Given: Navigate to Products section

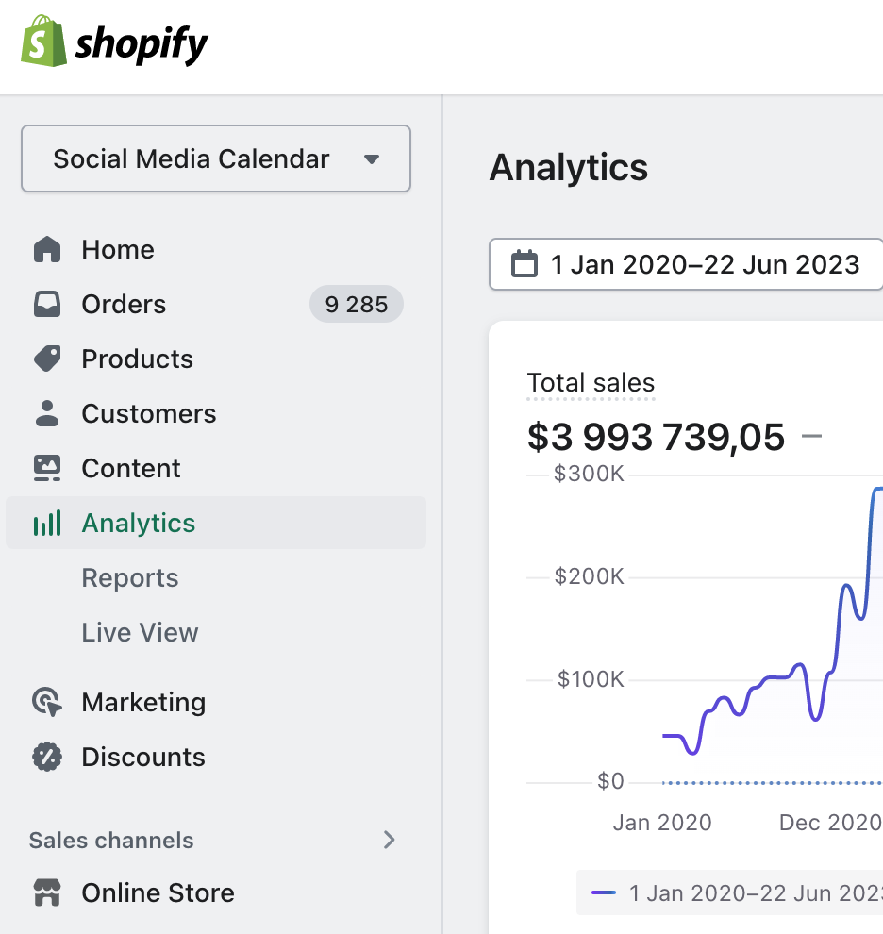Looking at the screenshot, I should 216,359.
